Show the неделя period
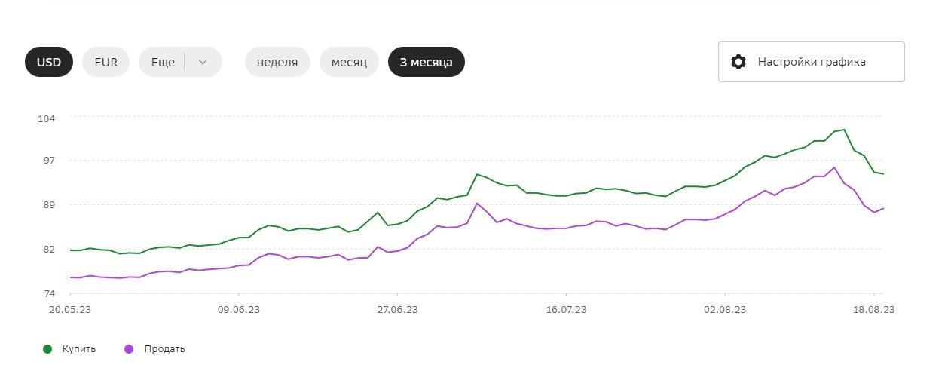 point(277,62)
